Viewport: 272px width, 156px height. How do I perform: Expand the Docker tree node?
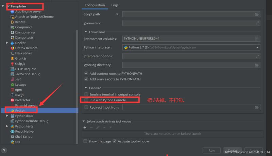[x=7, y=43]
